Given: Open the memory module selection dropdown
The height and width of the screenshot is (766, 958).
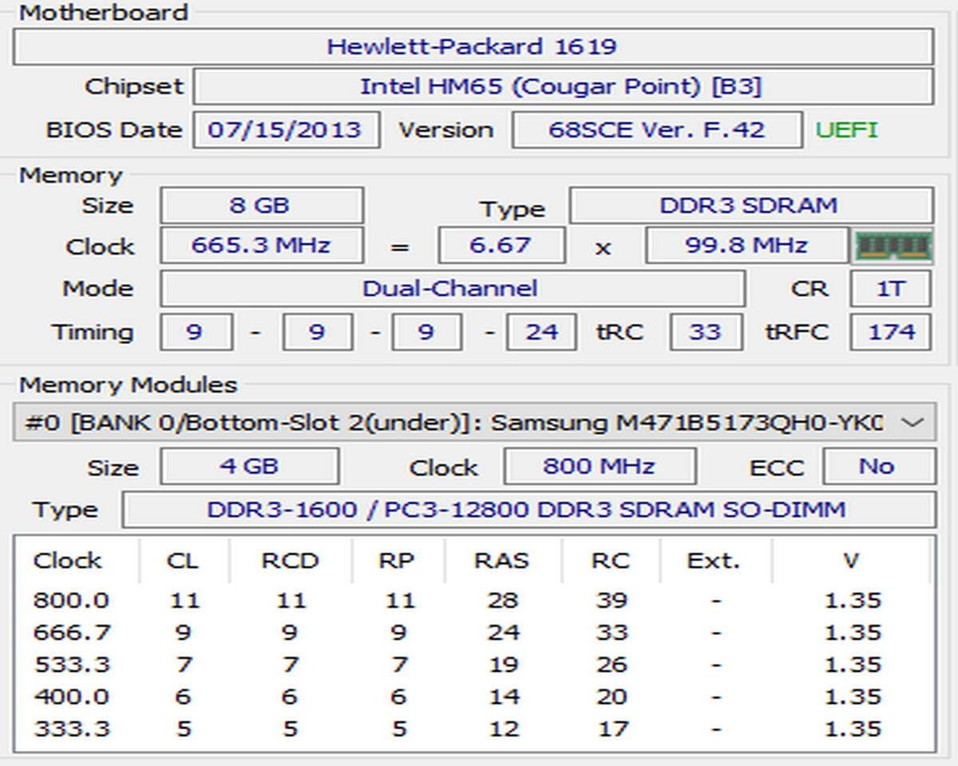Looking at the screenshot, I should click(x=912, y=423).
